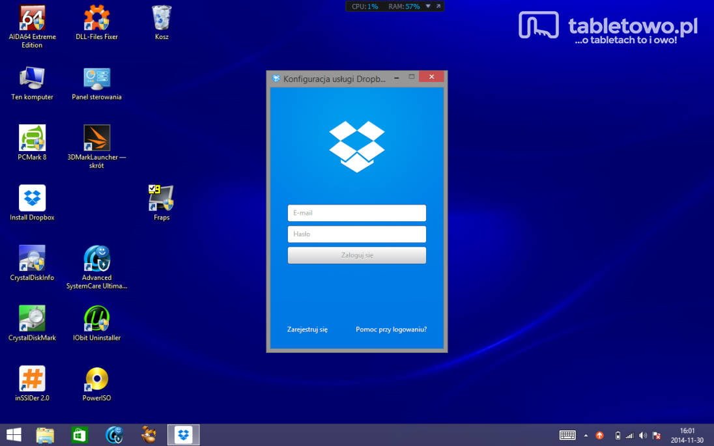
Task: Click the CPU usage reading
Action: [365, 7]
